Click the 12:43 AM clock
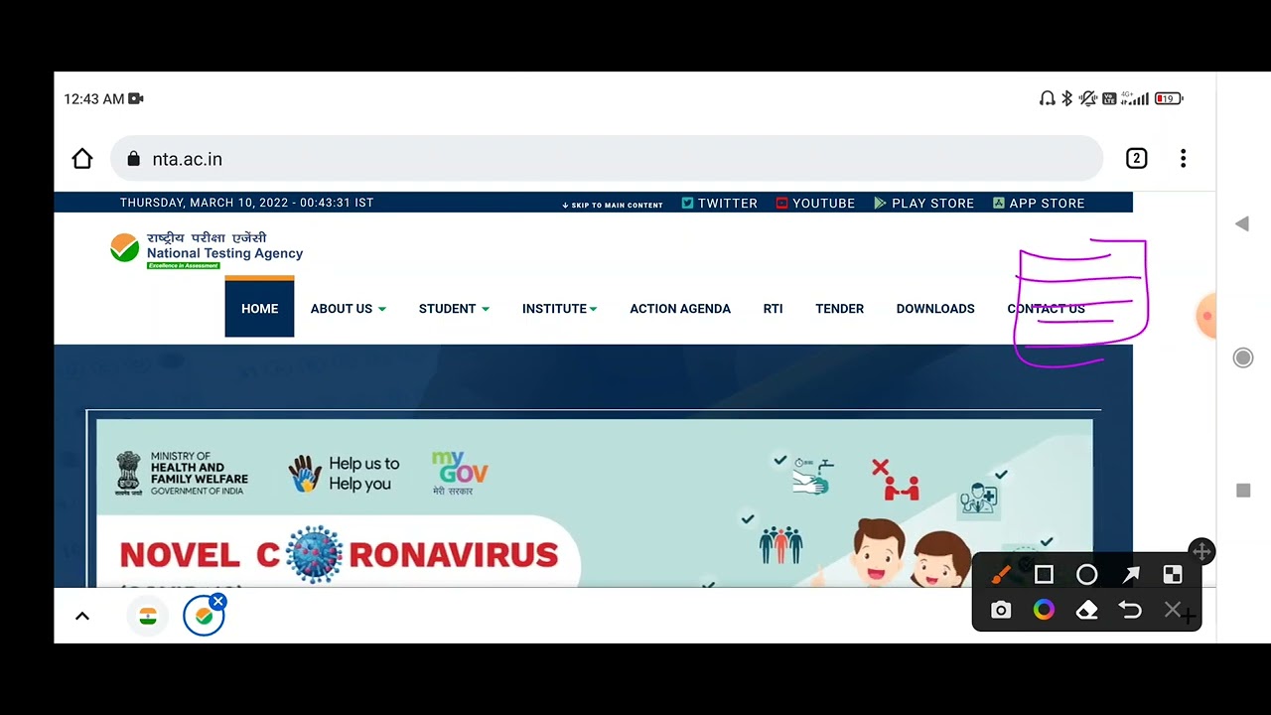 [94, 99]
